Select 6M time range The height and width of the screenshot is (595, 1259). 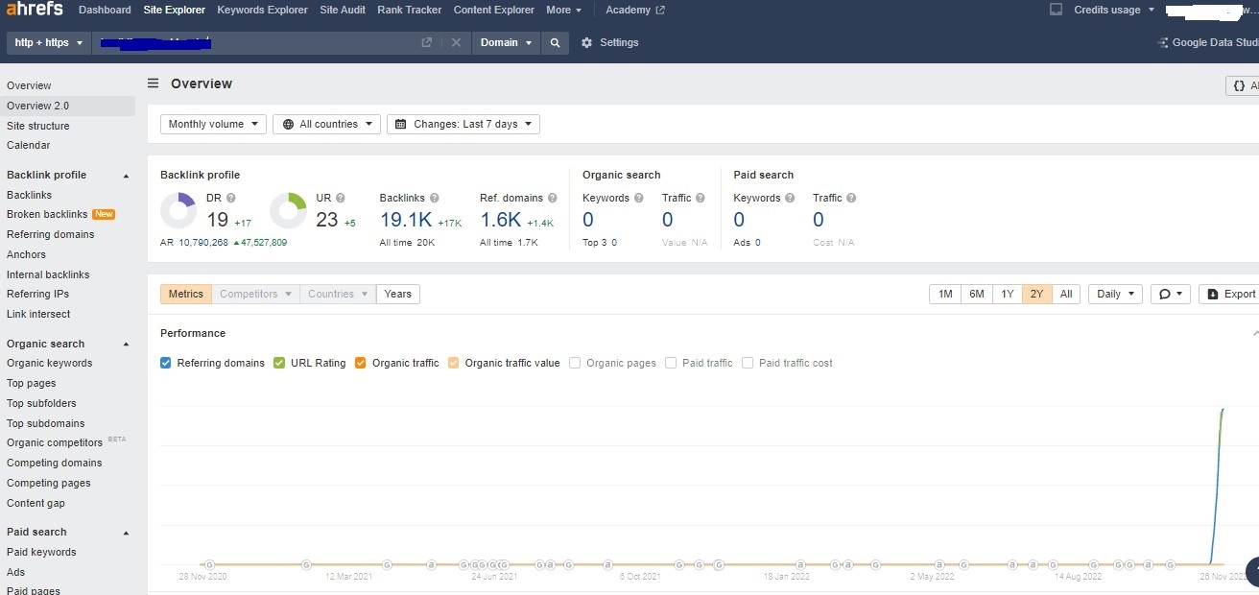(977, 295)
